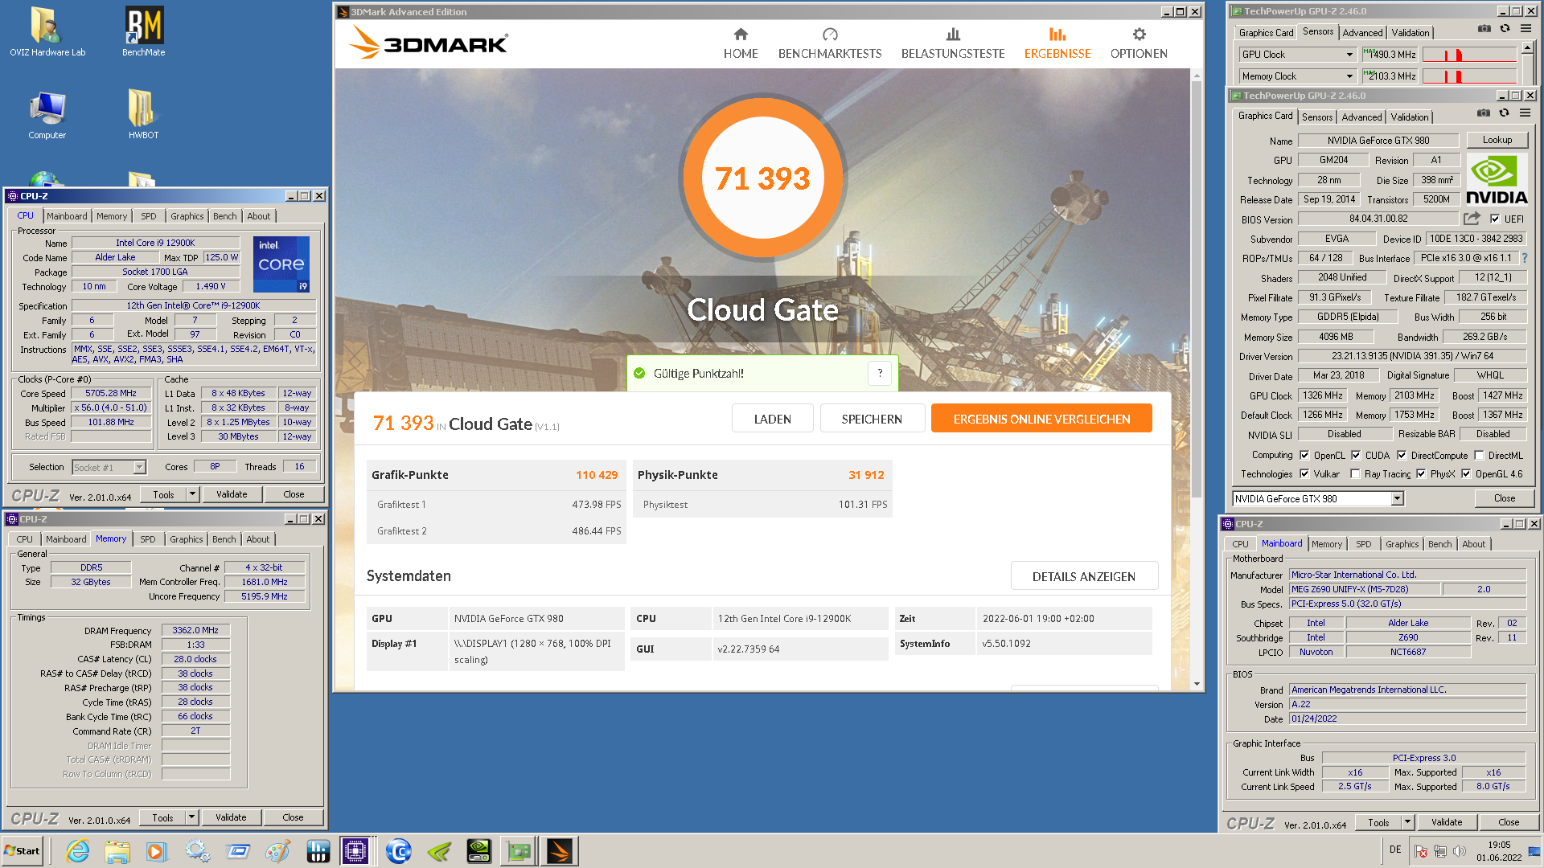Click the GPU-Z Sensors scrollbar up arrow
The image size is (1544, 868).
[1527, 48]
